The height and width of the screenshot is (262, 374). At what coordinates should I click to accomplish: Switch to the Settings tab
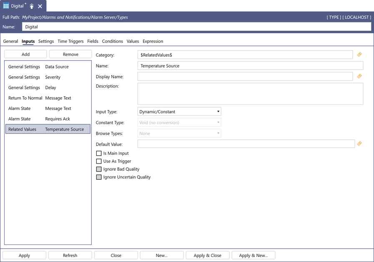(46, 41)
